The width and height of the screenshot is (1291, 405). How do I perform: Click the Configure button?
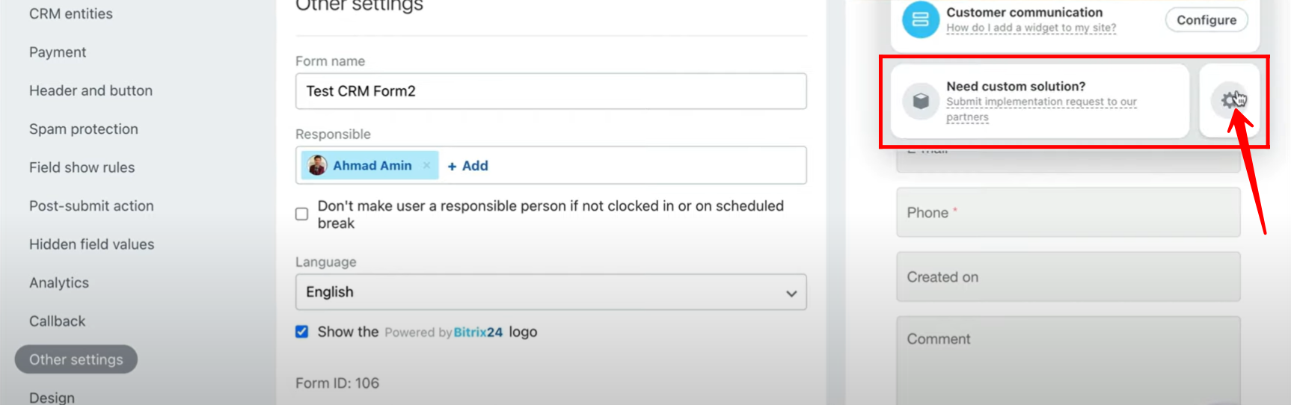click(x=1206, y=20)
